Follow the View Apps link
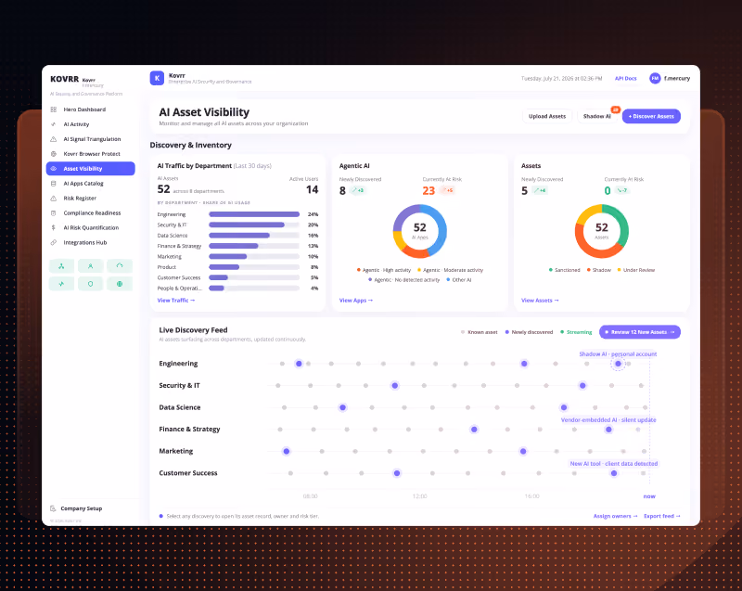 coord(356,301)
